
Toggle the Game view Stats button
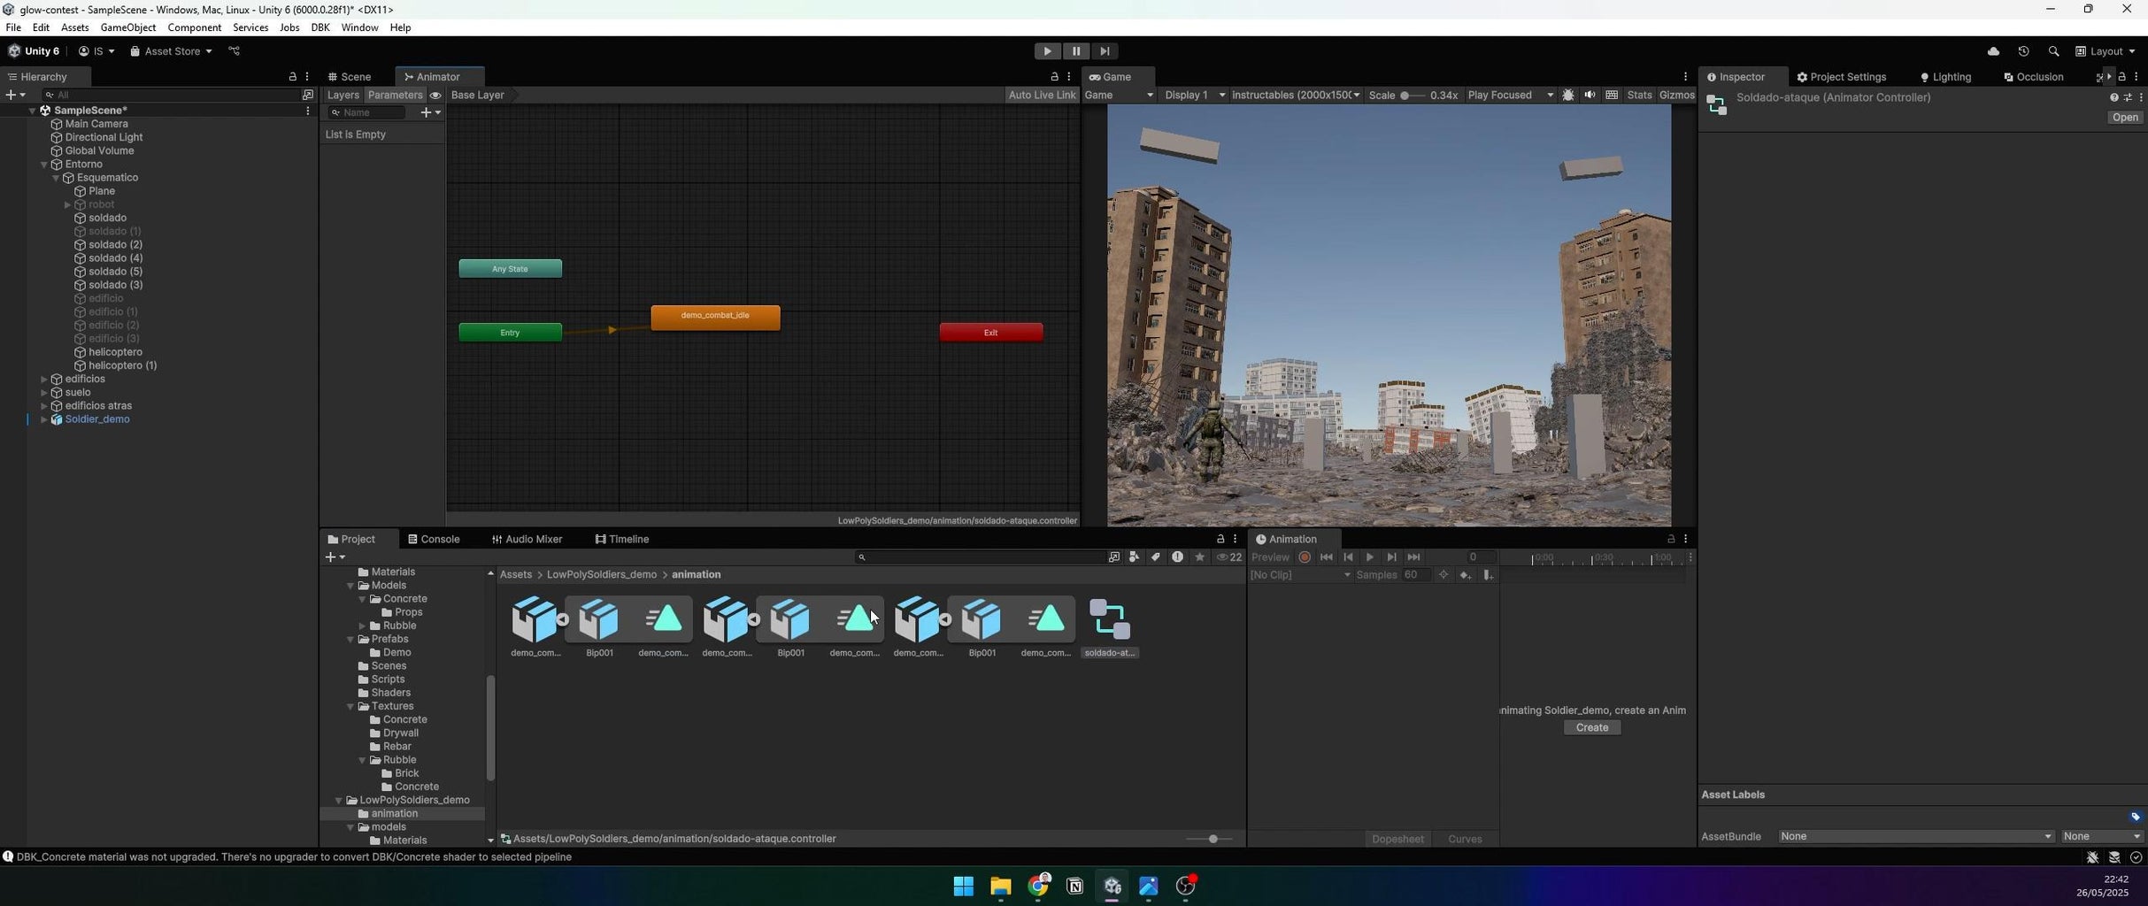tap(1639, 95)
